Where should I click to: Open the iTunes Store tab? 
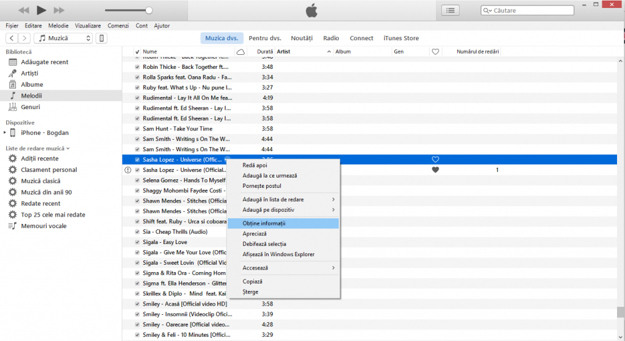coord(401,38)
